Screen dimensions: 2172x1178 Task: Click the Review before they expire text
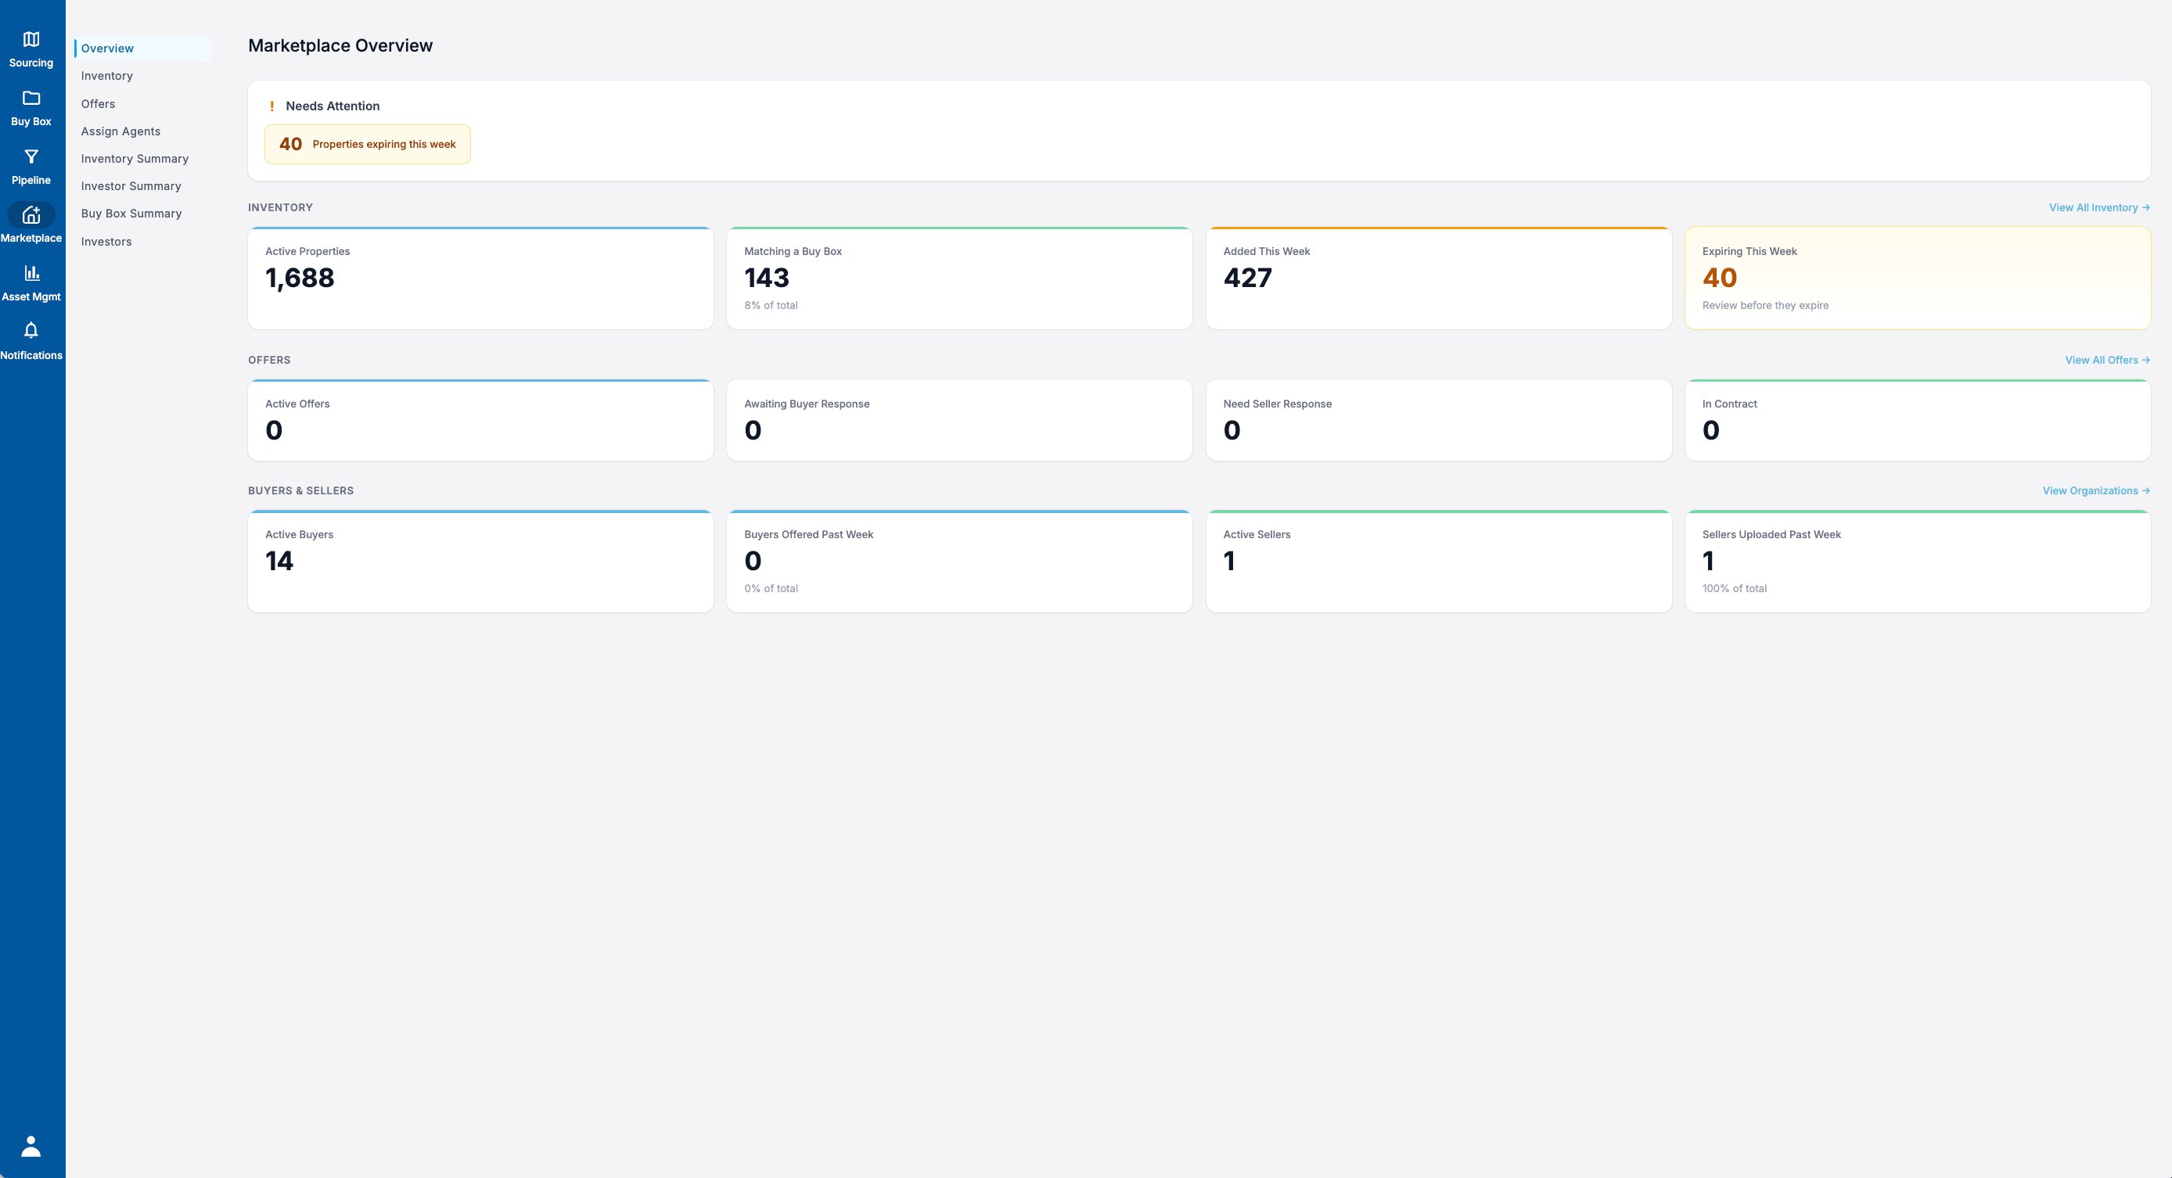pos(1766,305)
